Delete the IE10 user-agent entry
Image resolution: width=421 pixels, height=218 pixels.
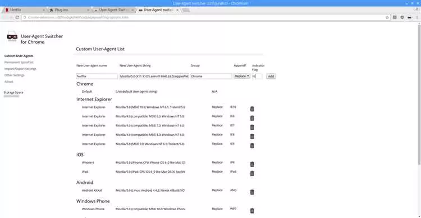click(252, 109)
